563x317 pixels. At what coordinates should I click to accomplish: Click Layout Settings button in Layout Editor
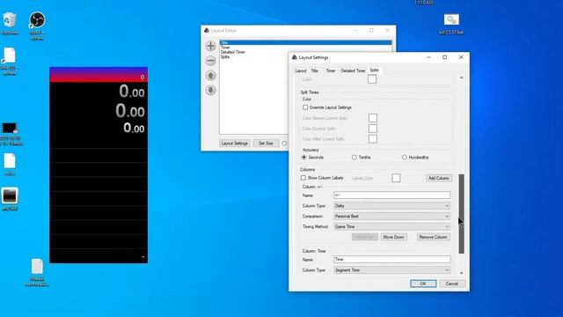click(235, 144)
